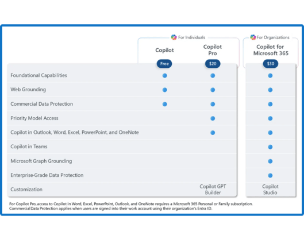This screenshot has width=304, height=243.
Task: Click the Priority Model Access row label
Action: 34,118
